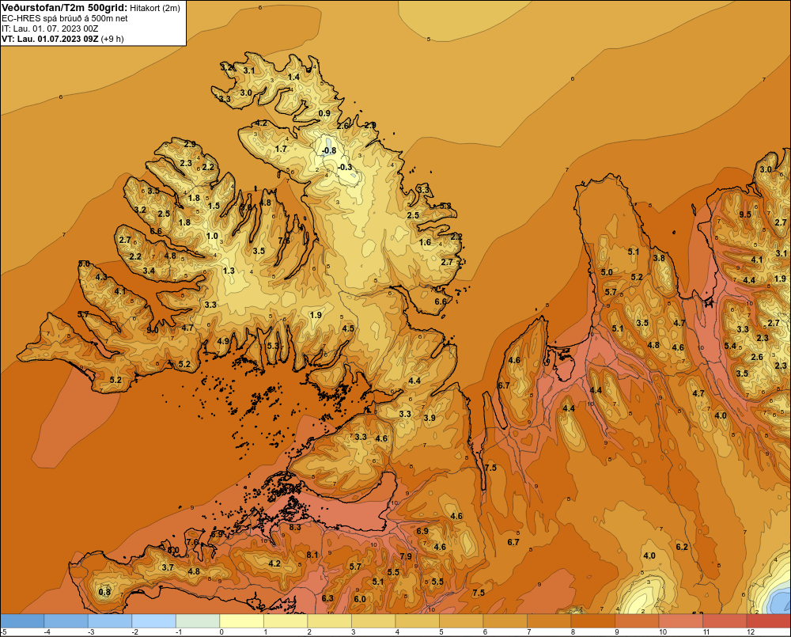Click the legend color segment between -5 and -4
The image size is (791, 637).
(x=22, y=621)
